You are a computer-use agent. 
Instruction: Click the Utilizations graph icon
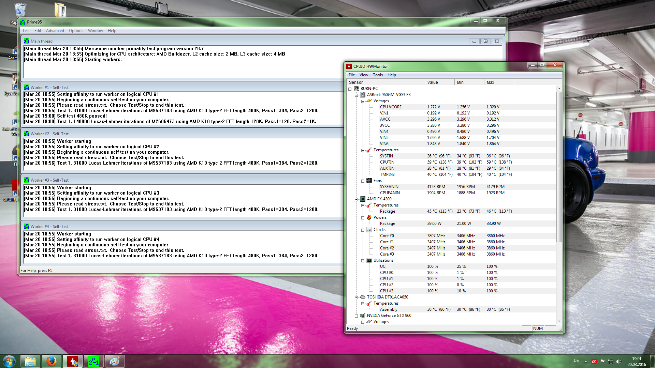tap(369, 260)
